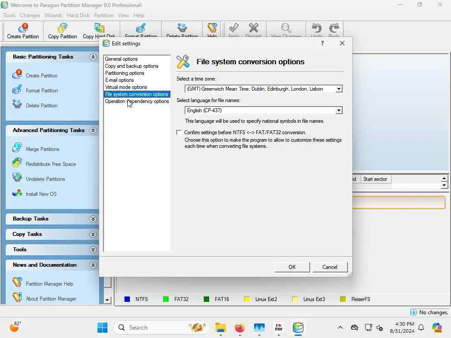451x338 pixels.
Task: Click the View Changes magnifier icon
Action: (286, 28)
